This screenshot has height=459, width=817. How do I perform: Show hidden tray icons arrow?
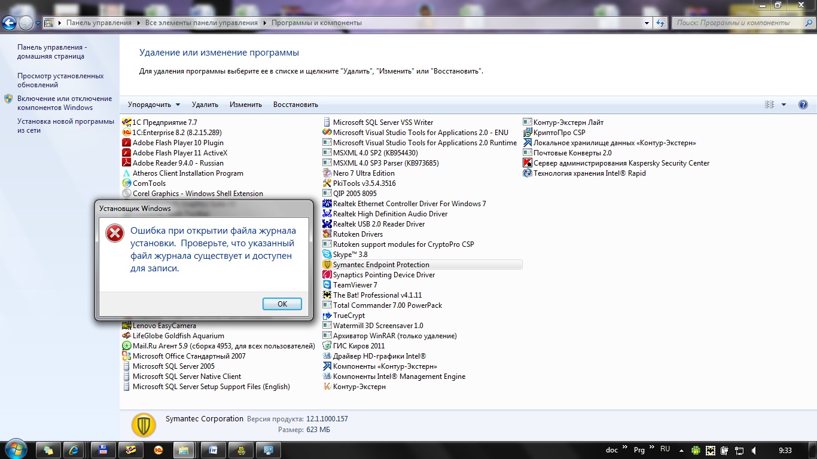tap(682, 449)
